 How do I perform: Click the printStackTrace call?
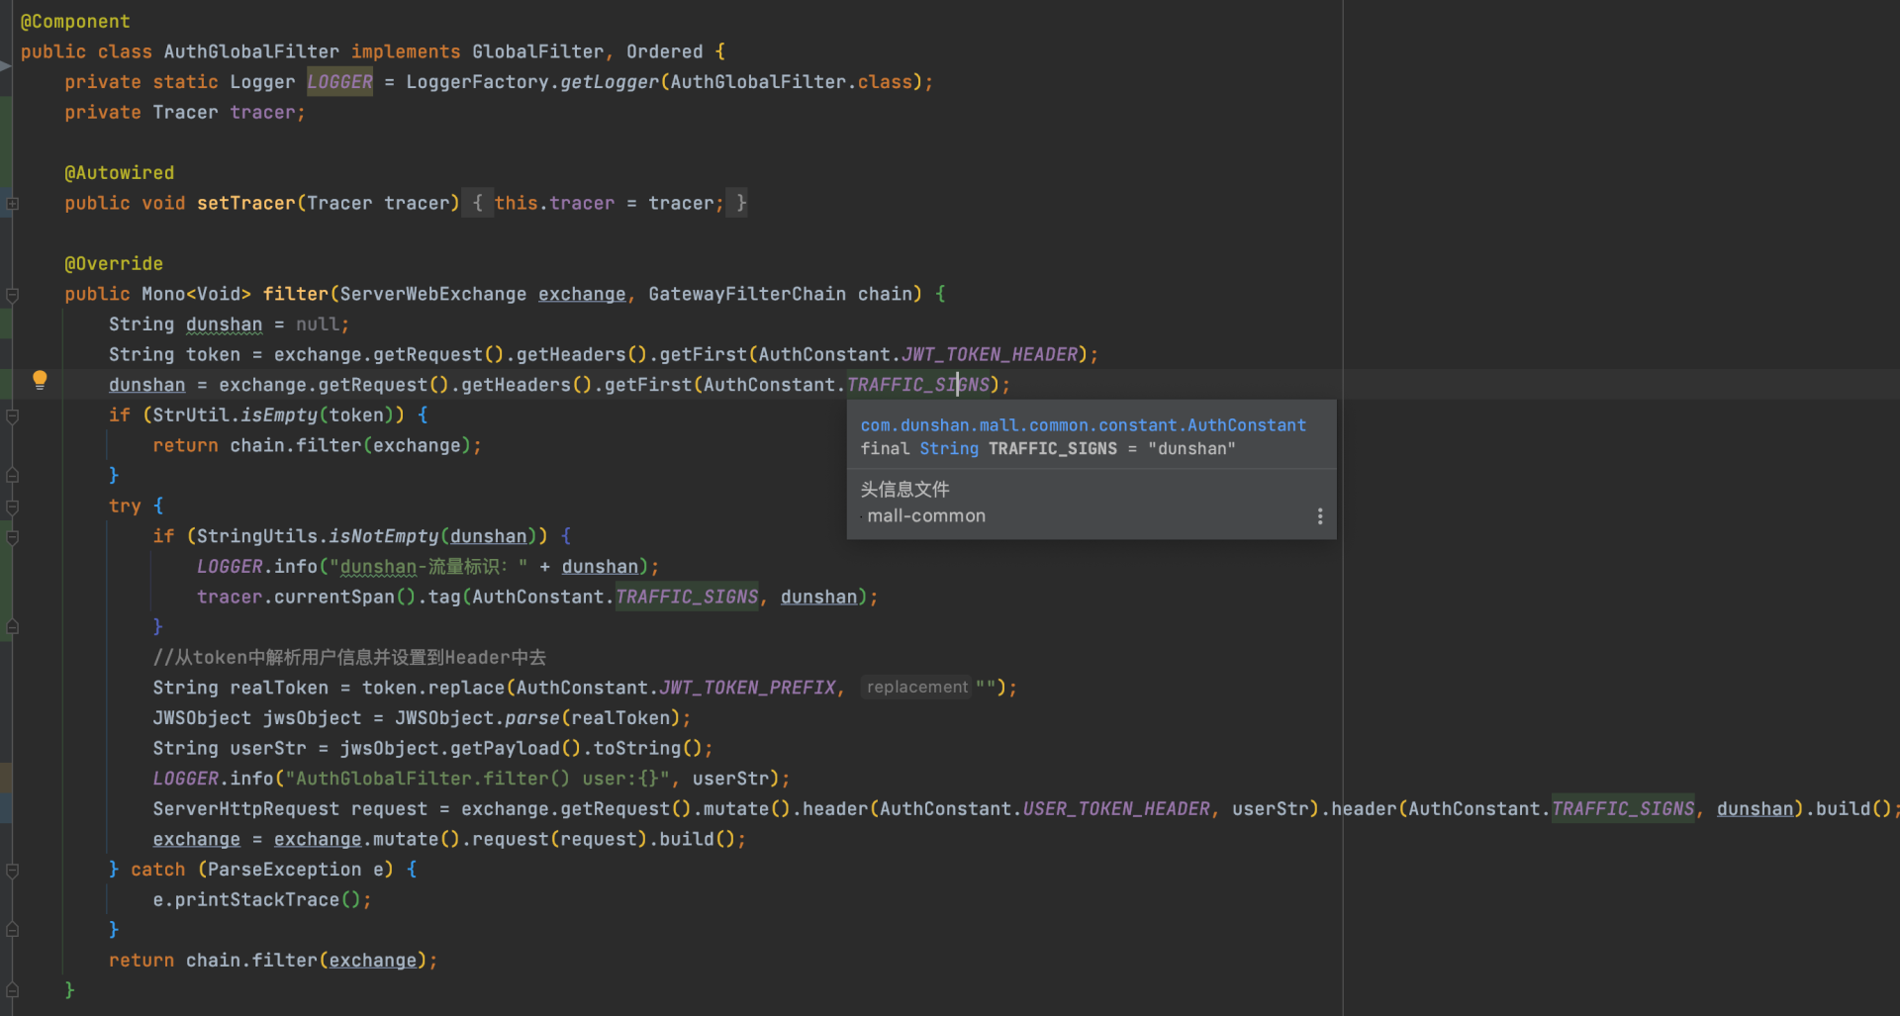257,900
